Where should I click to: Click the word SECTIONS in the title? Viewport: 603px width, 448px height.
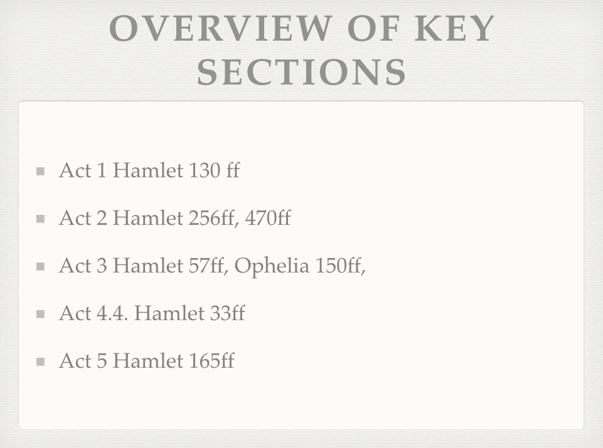pos(302,72)
